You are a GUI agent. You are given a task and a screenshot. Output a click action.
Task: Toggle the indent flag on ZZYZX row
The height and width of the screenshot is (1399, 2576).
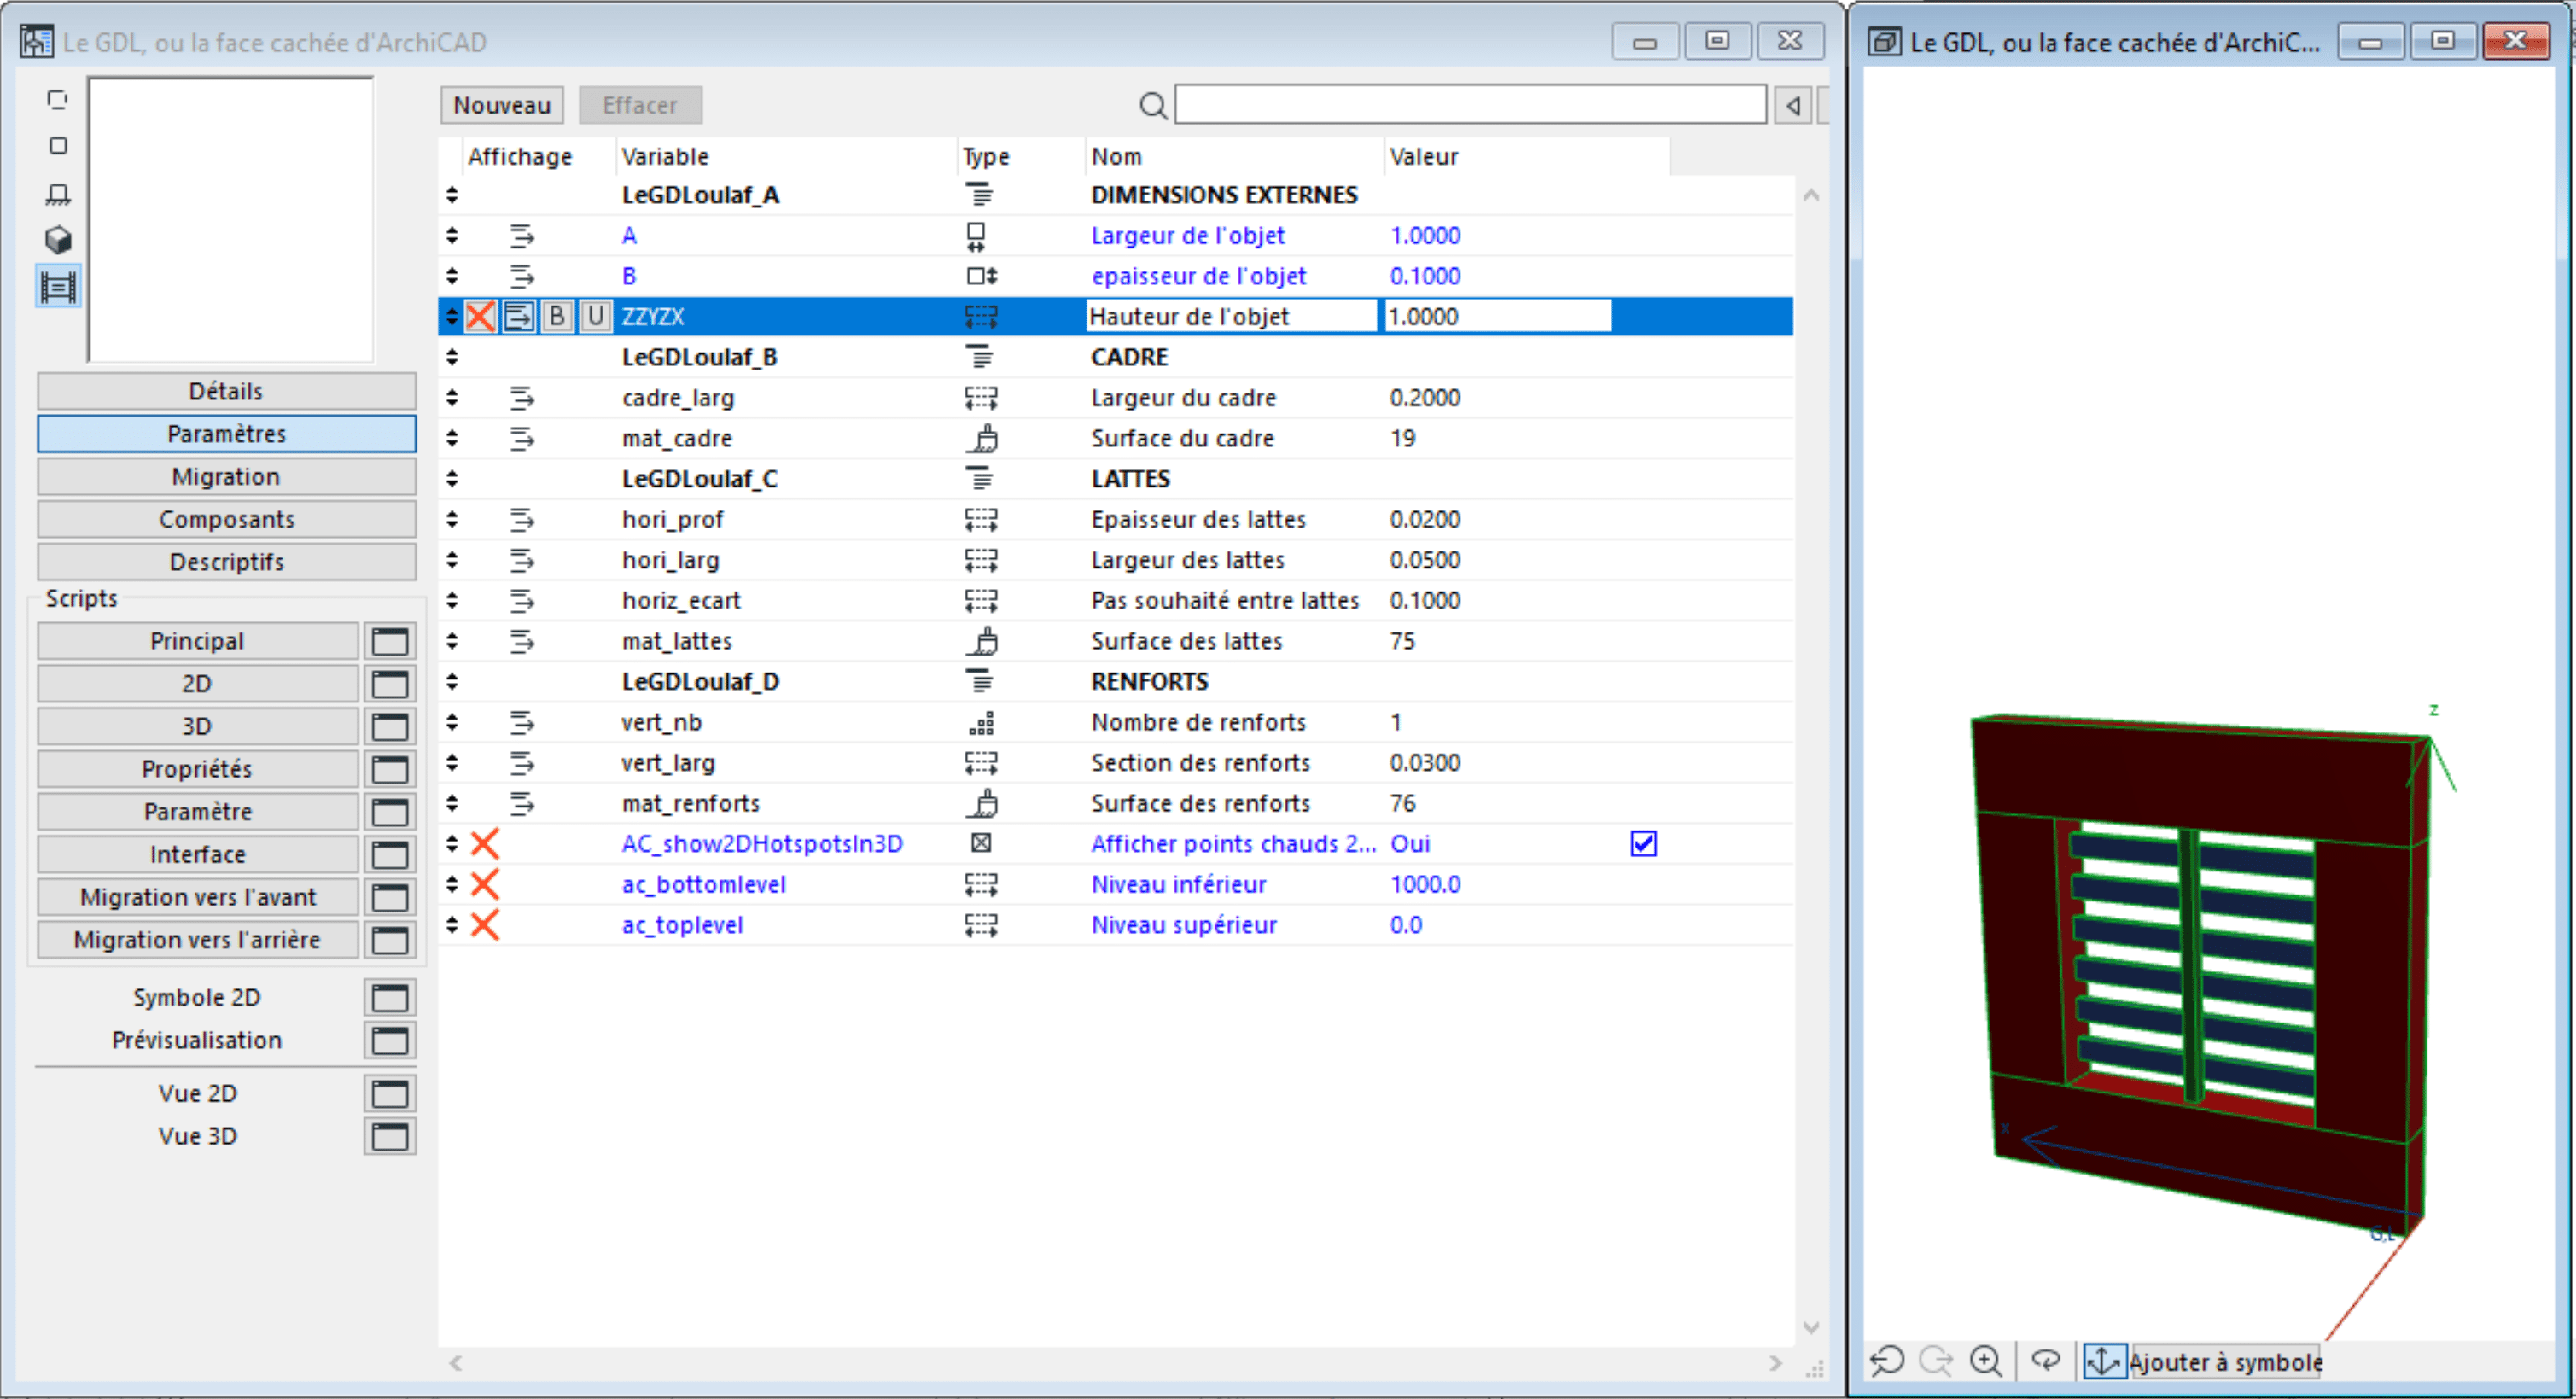point(518,317)
